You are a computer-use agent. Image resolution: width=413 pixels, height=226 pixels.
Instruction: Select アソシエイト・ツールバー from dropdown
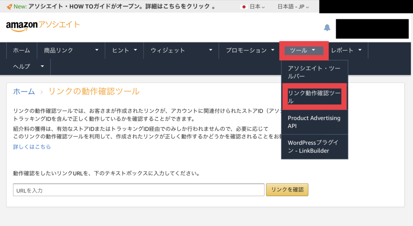(x=315, y=72)
